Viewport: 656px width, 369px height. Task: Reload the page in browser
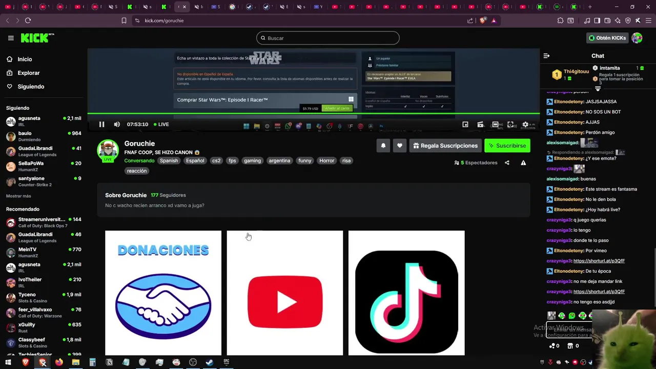28,20
